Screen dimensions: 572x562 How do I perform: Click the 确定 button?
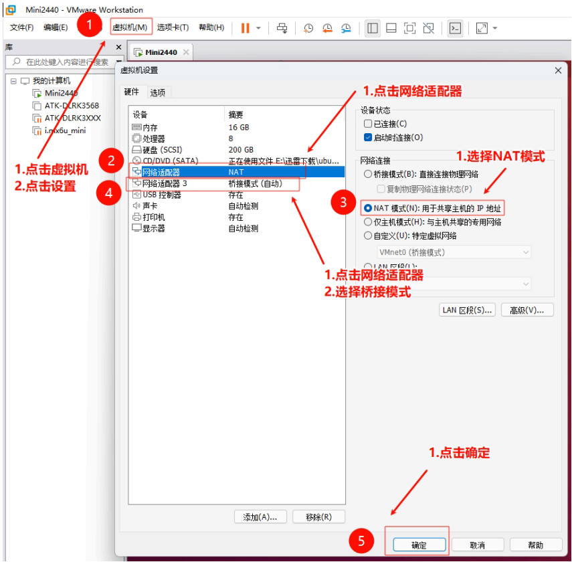click(419, 545)
